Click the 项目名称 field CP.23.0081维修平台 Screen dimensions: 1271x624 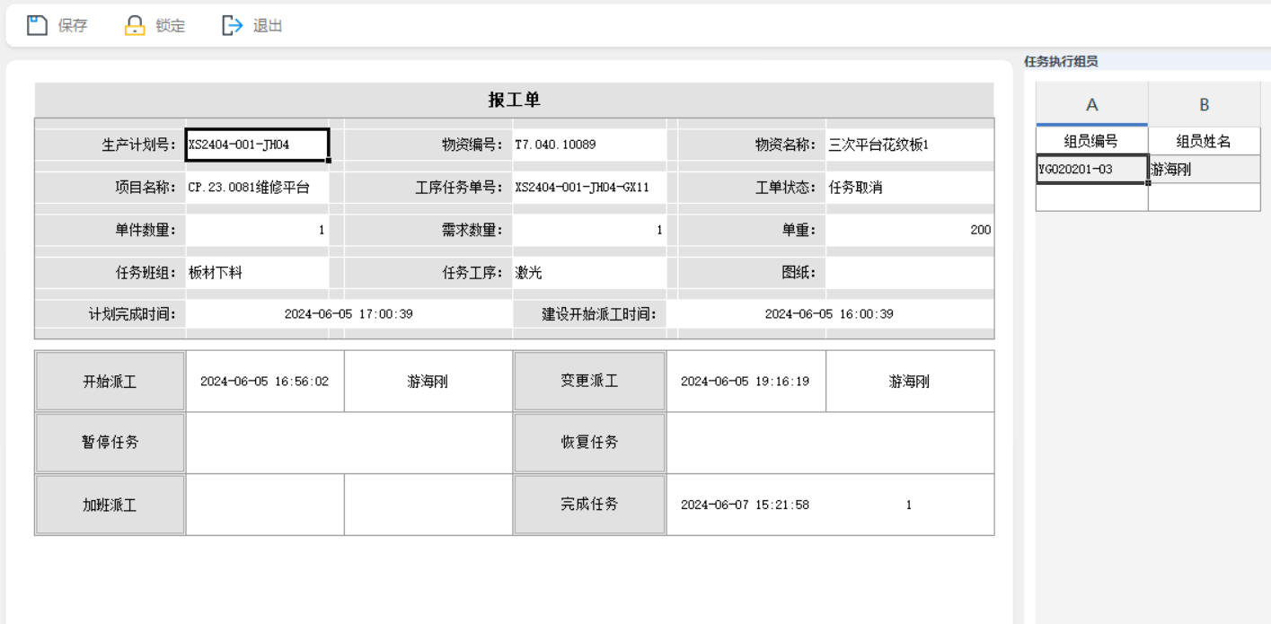257,188
